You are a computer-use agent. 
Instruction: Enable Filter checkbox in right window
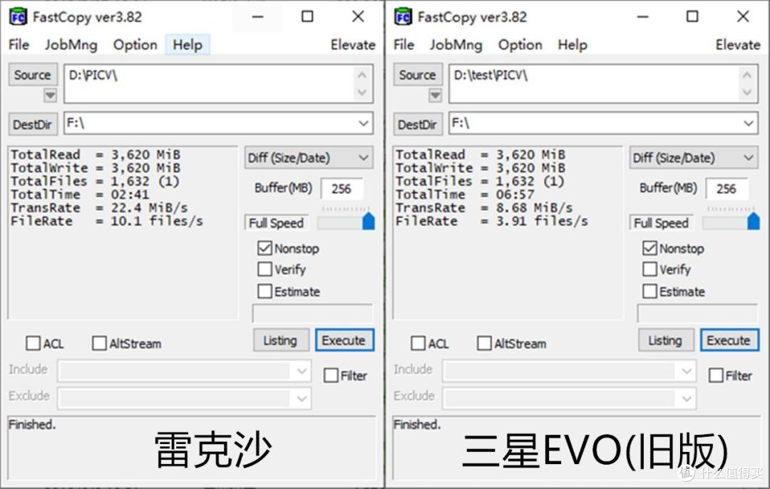click(x=716, y=376)
